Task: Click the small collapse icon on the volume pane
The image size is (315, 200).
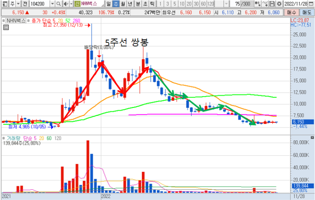Action: pos(312,138)
